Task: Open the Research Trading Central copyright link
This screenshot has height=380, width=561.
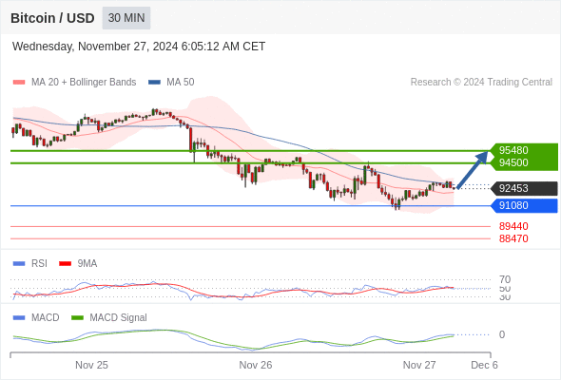Action: tap(481, 83)
